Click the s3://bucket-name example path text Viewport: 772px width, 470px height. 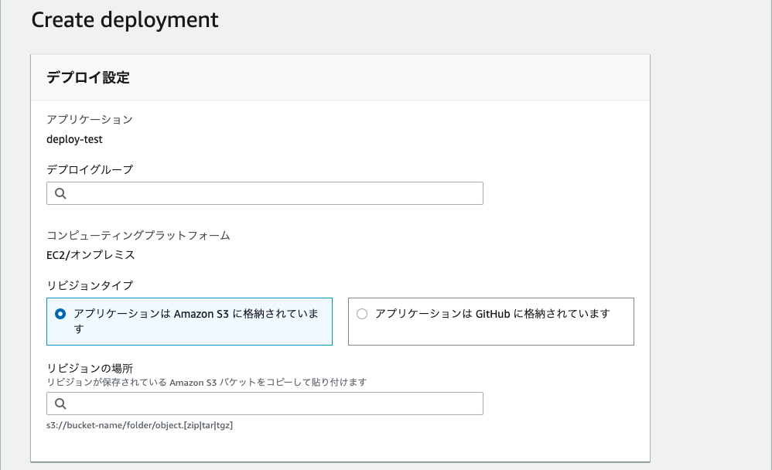pyautogui.click(x=139, y=424)
